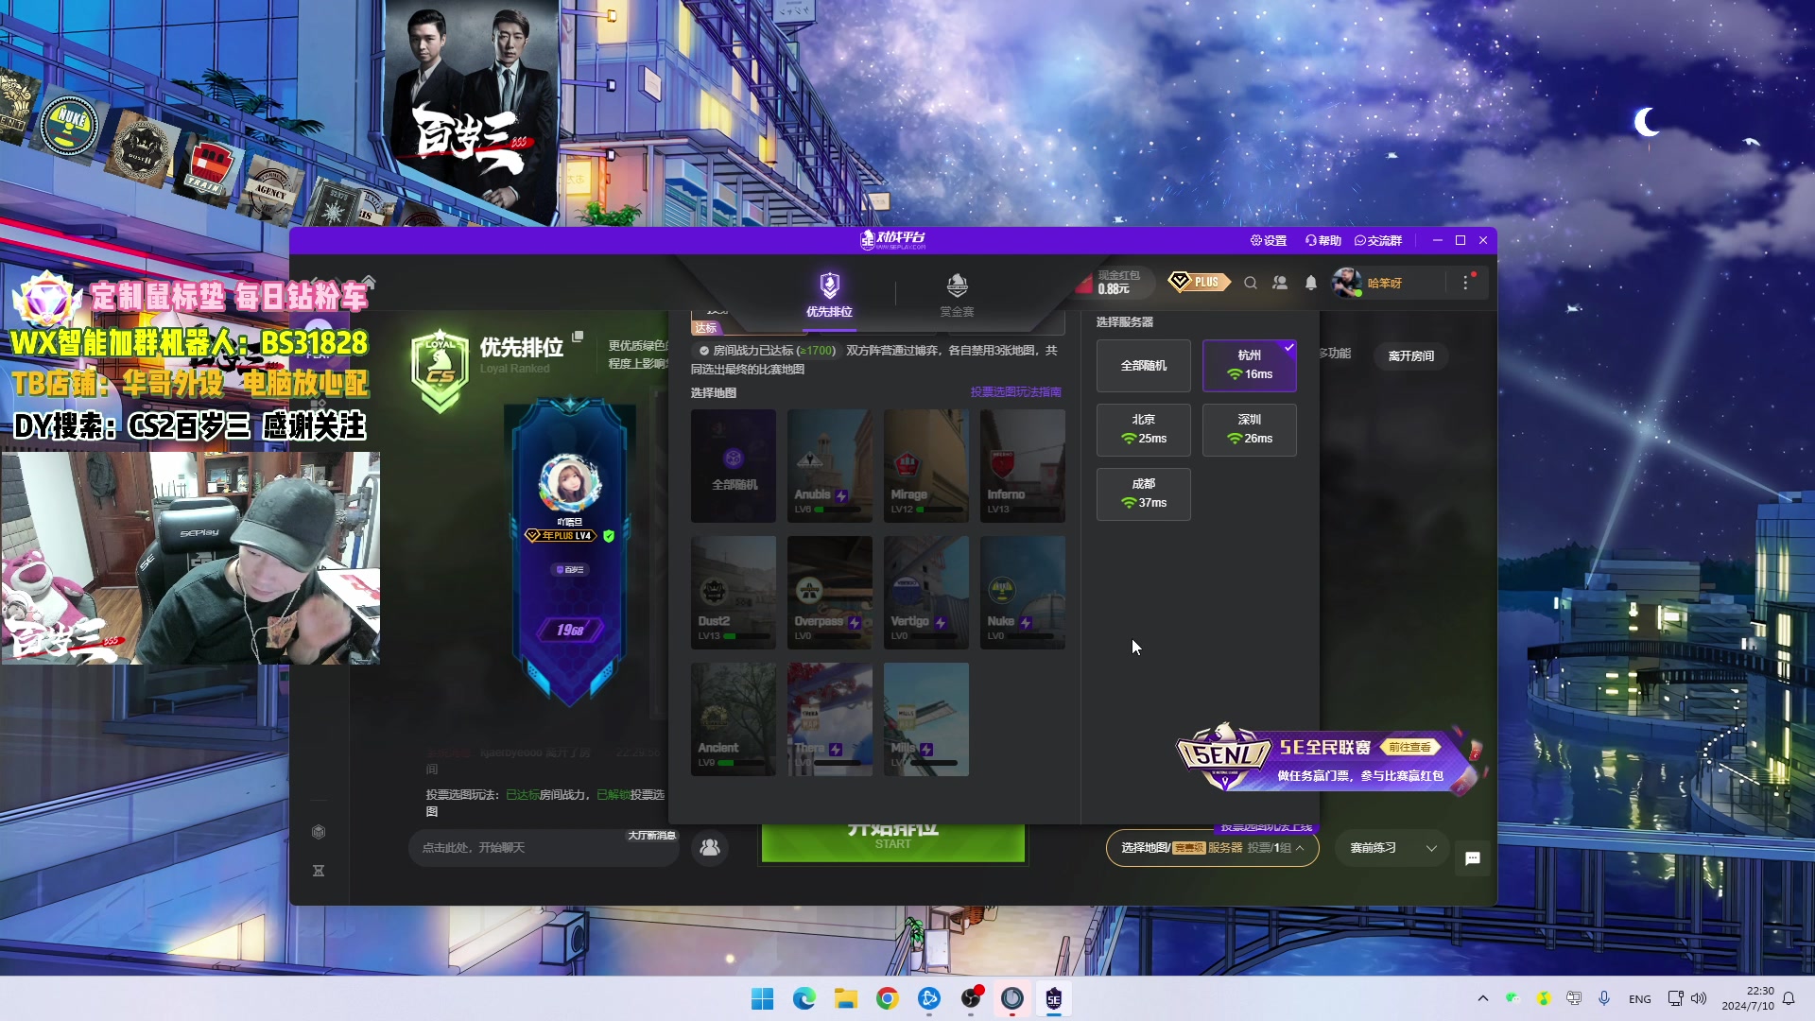Open the lobby members group icon
The image size is (1815, 1021).
tap(710, 848)
